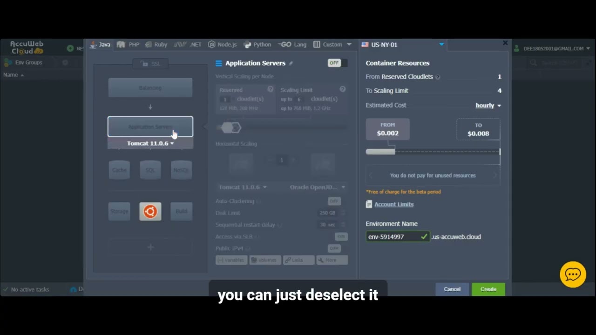Open the US-NY-01 region selector
Image resolution: width=596 pixels, height=335 pixels.
click(403, 45)
